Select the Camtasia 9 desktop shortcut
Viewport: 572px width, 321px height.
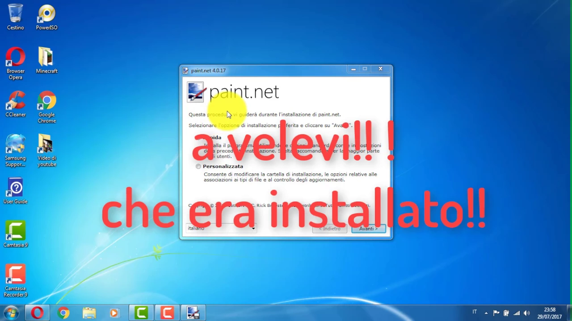15,235
